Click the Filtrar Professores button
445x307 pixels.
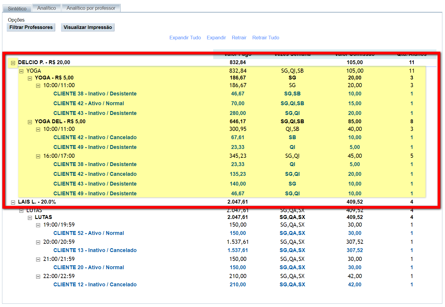pos(31,27)
